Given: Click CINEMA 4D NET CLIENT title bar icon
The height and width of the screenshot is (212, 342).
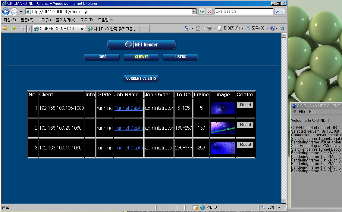Looking at the screenshot, I should pyautogui.click(x=294, y=106).
